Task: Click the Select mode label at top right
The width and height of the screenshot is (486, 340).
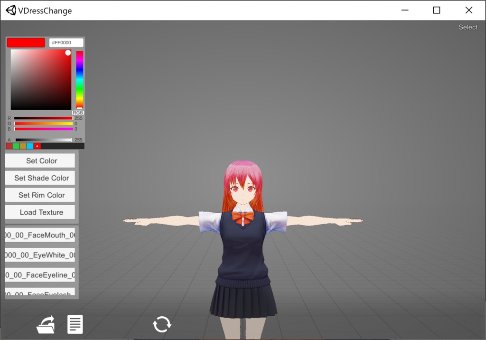Action: point(467,27)
